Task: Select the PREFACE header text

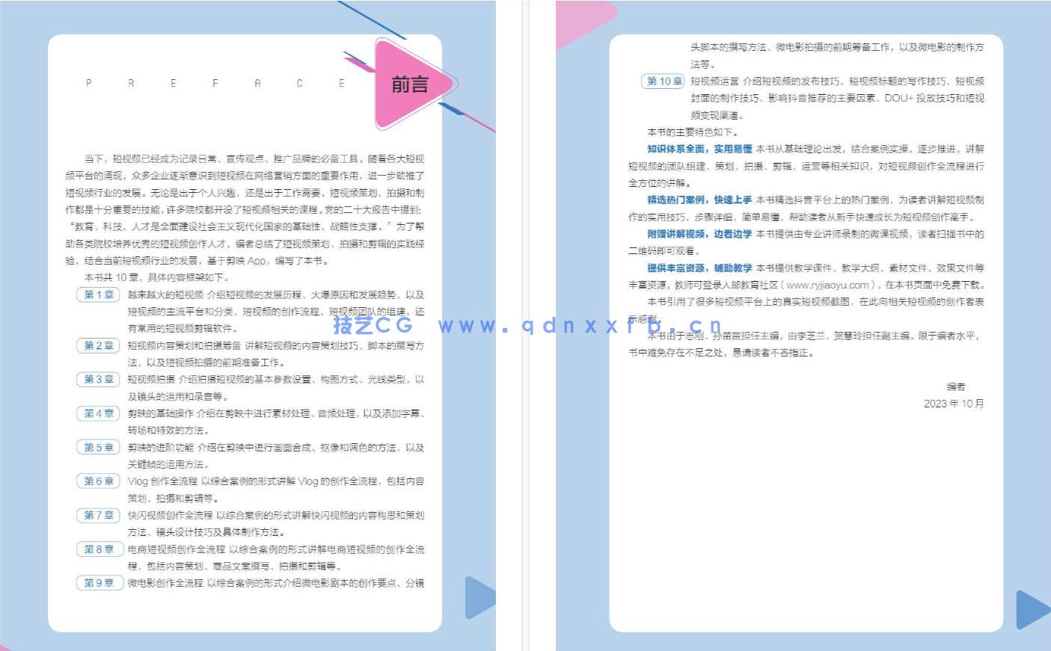Action: click(215, 83)
